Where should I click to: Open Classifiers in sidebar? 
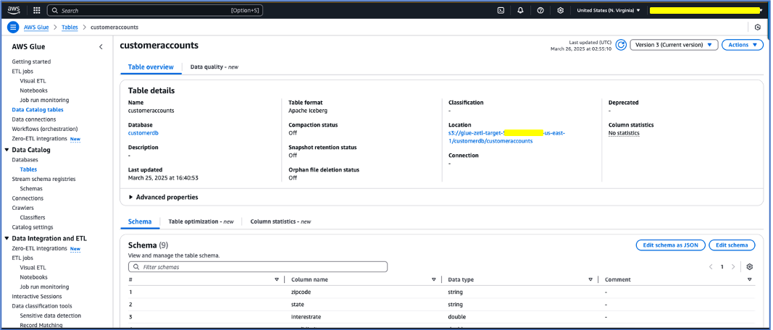coord(33,217)
